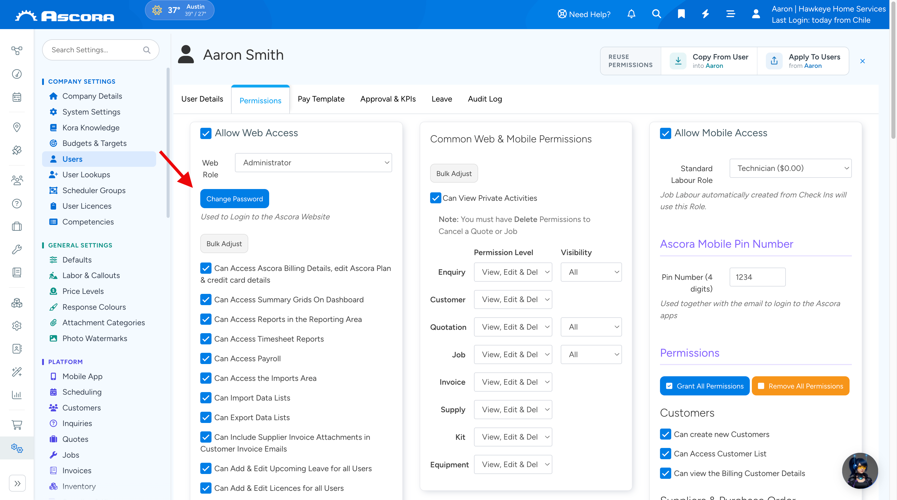Image resolution: width=897 pixels, height=500 pixels.
Task: Open the magic wand rail icon
Action: click(17, 372)
